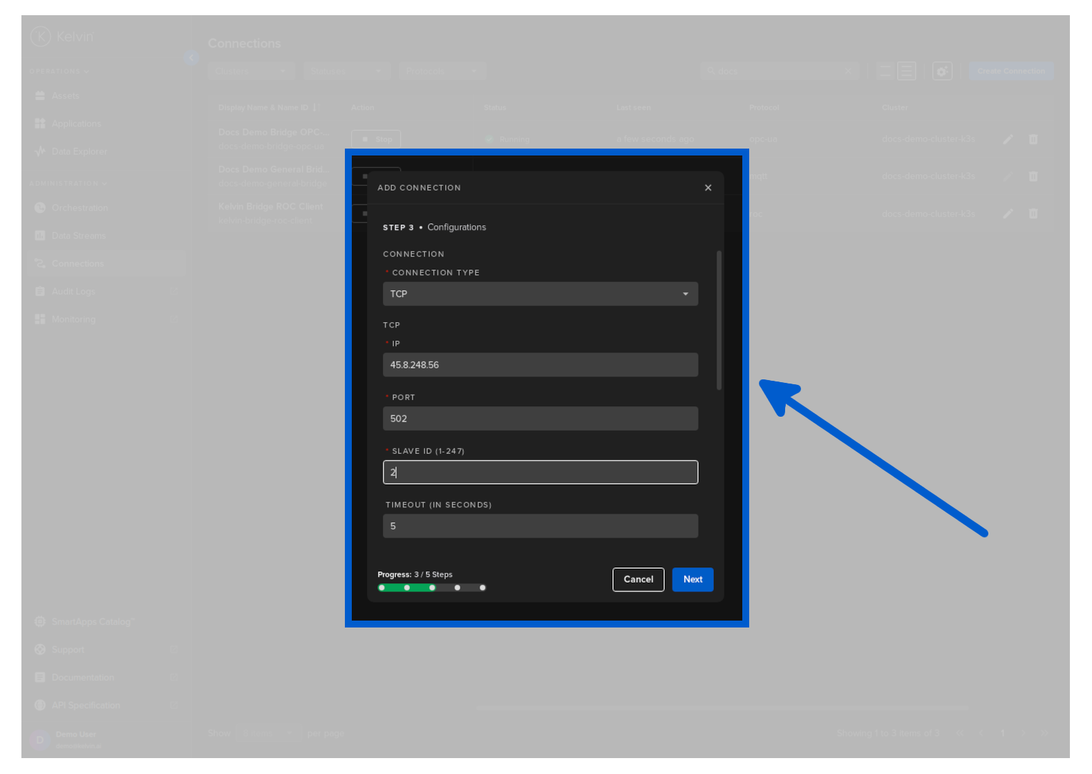
Task: Edit the Docs Demo Bridge OPC connection
Action: tap(1008, 140)
